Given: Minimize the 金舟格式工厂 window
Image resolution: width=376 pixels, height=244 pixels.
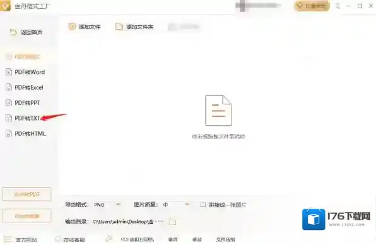Looking at the screenshot, I should [x=349, y=6].
